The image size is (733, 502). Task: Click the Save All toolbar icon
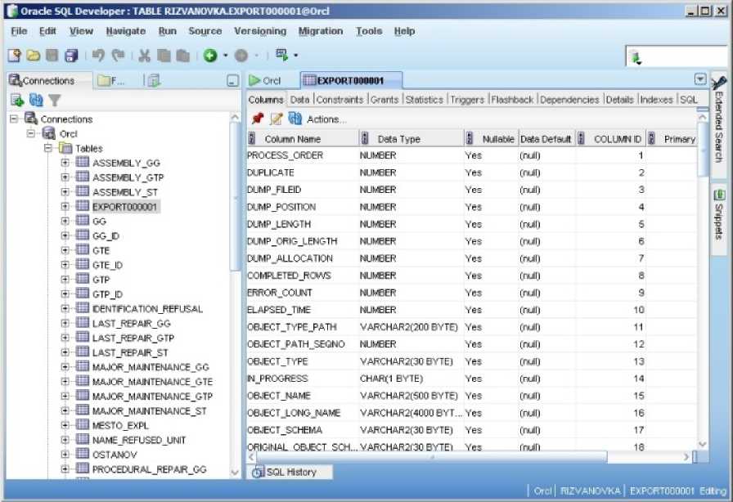click(71, 56)
